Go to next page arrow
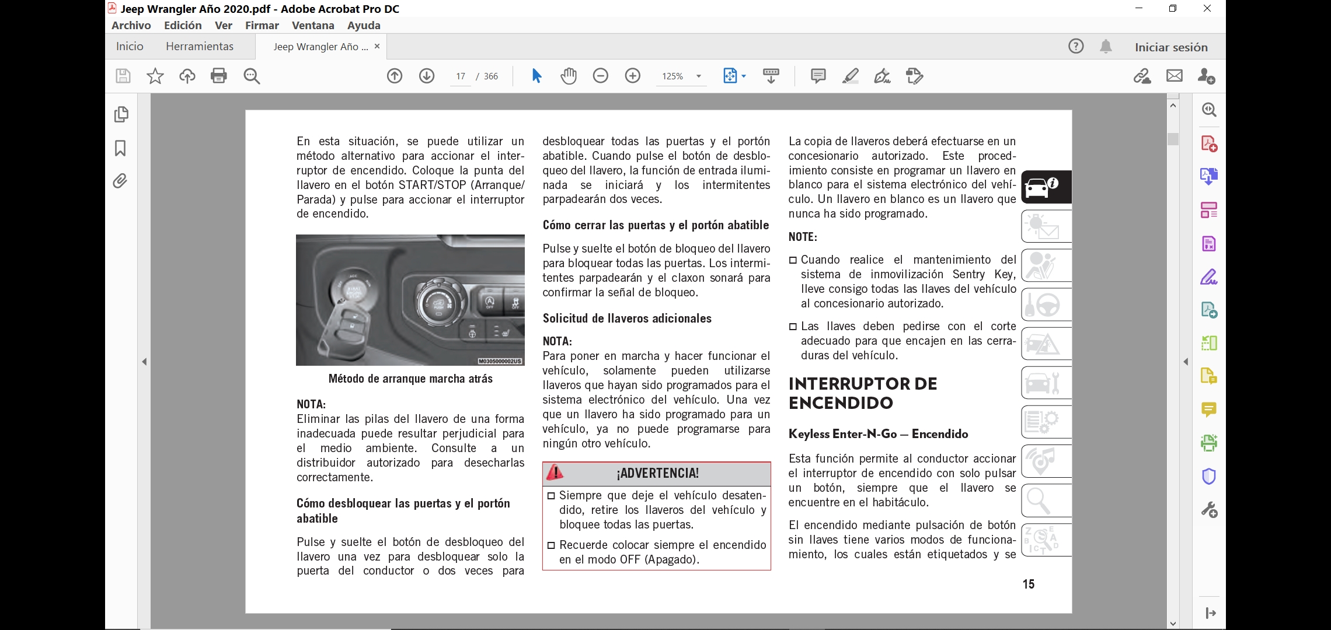Viewport: 1331px width, 630px height. [x=427, y=76]
